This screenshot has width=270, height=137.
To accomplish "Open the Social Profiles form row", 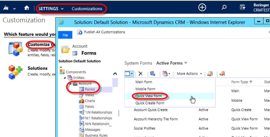I will [144, 128].
